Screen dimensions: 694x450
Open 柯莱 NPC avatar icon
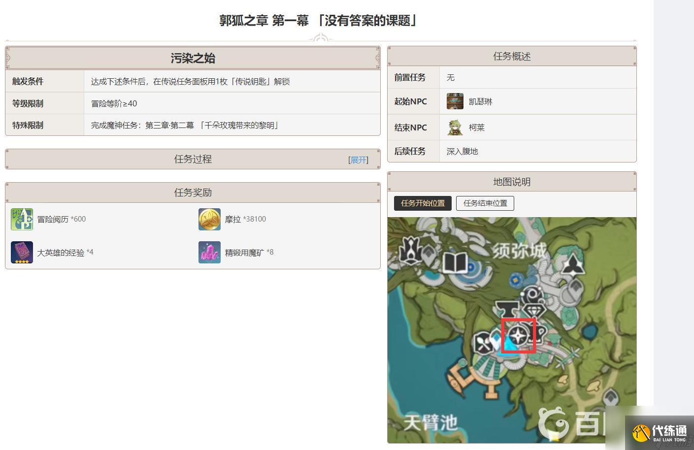click(x=455, y=128)
